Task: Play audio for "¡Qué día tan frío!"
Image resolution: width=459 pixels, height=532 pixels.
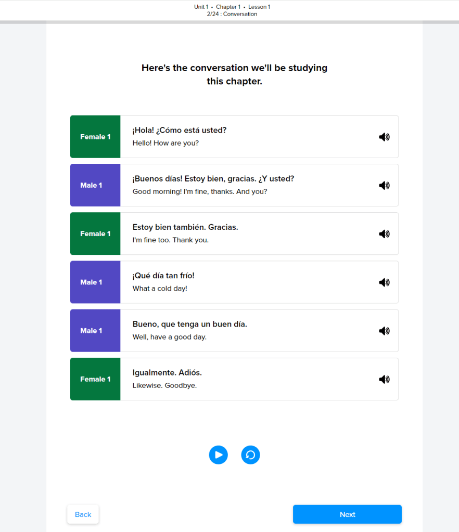Action: [384, 282]
